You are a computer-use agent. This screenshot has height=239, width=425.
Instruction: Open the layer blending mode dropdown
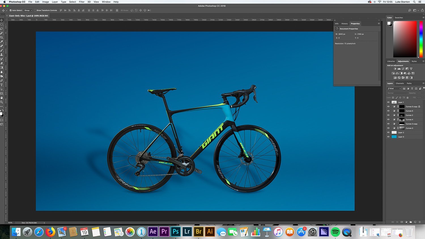pyautogui.click(x=394, y=93)
